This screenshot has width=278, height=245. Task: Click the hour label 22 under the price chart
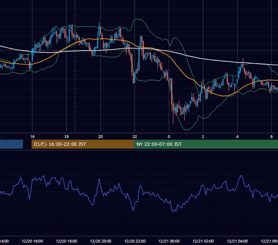pos(135,137)
